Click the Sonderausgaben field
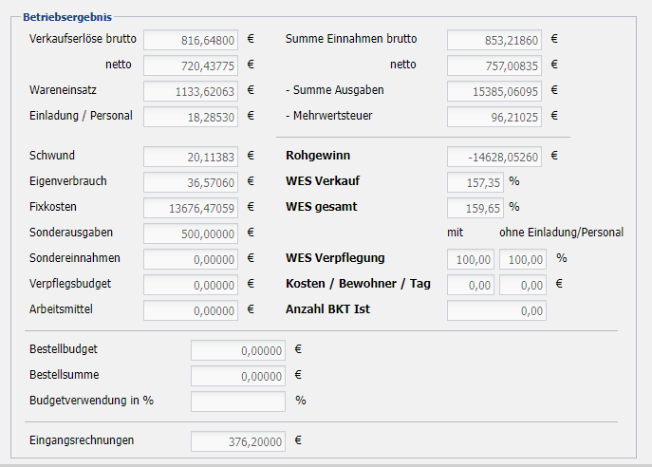 click(x=190, y=233)
